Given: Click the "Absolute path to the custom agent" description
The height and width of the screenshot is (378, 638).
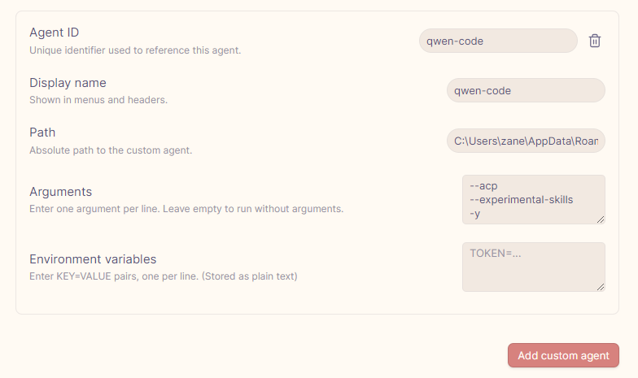Looking at the screenshot, I should point(111,150).
